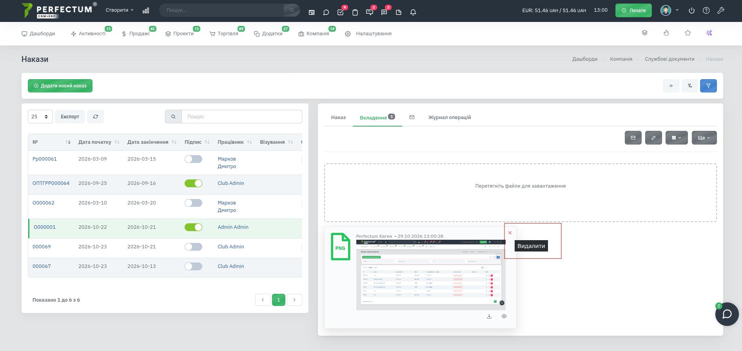Preview attachment with the eye icon
This screenshot has height=351, width=742.
click(504, 316)
